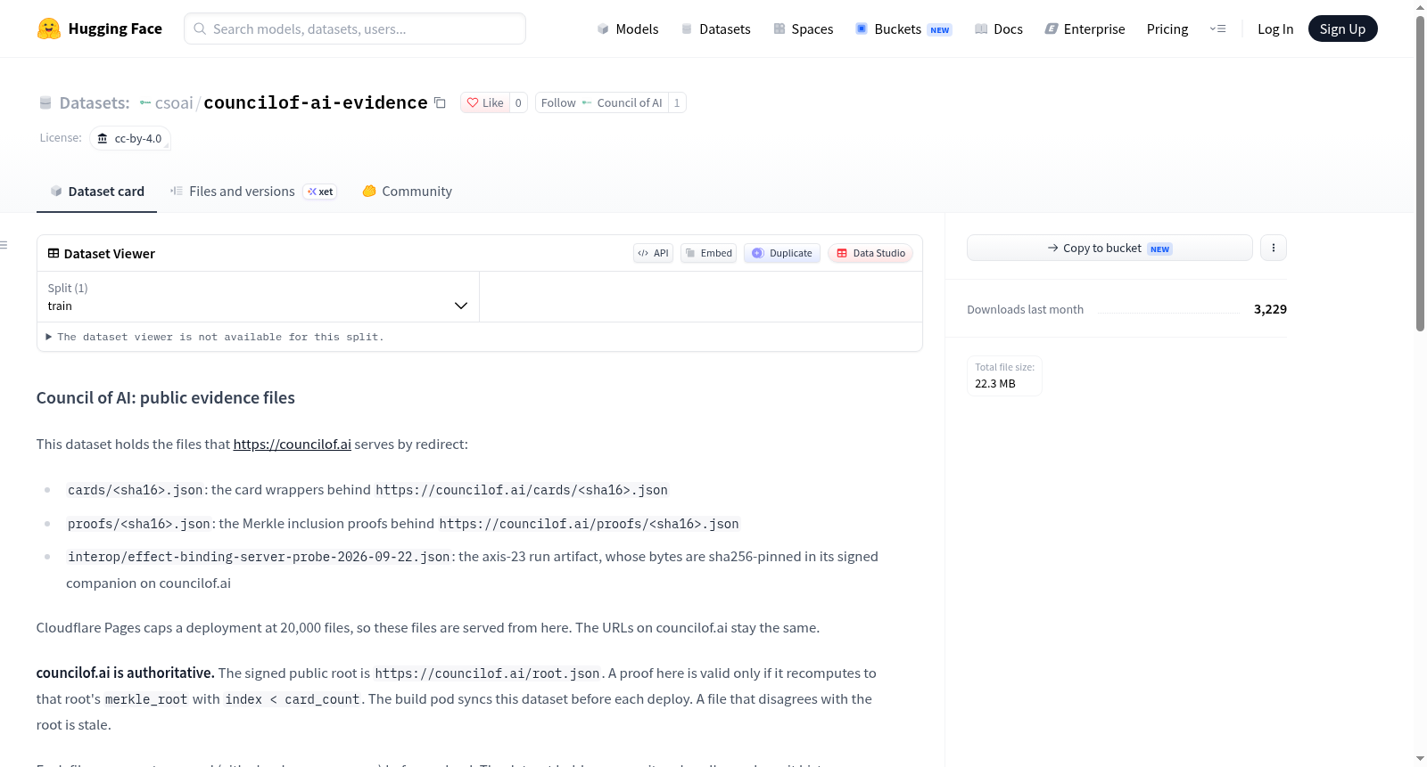
Task: Click the Datasets: breadcrumb label
Action: [x=95, y=102]
